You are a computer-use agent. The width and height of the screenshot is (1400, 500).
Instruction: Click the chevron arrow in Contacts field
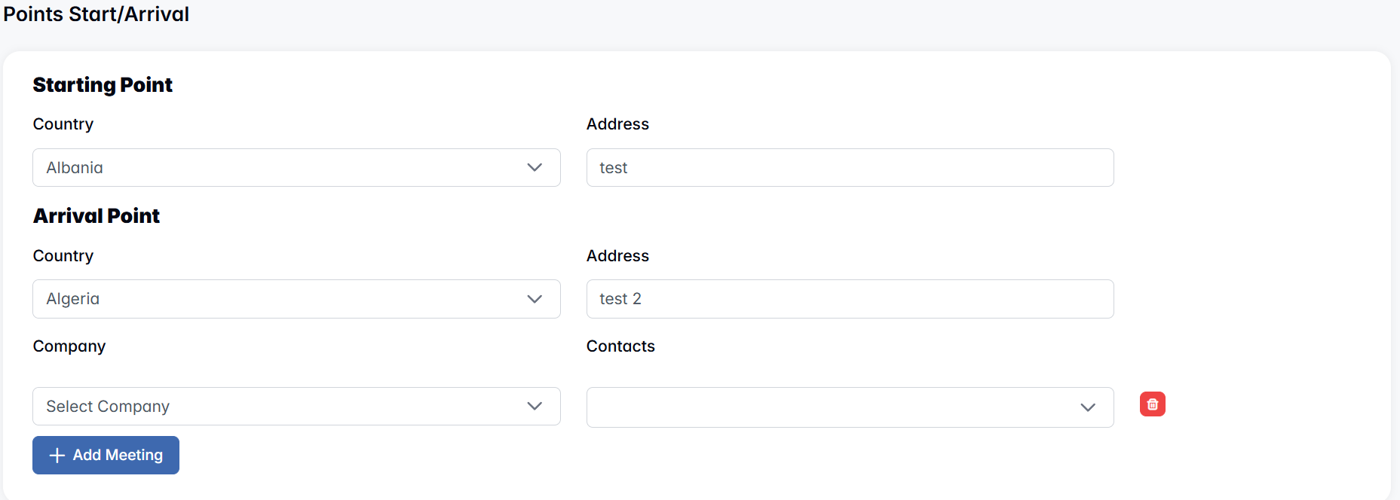(1087, 407)
